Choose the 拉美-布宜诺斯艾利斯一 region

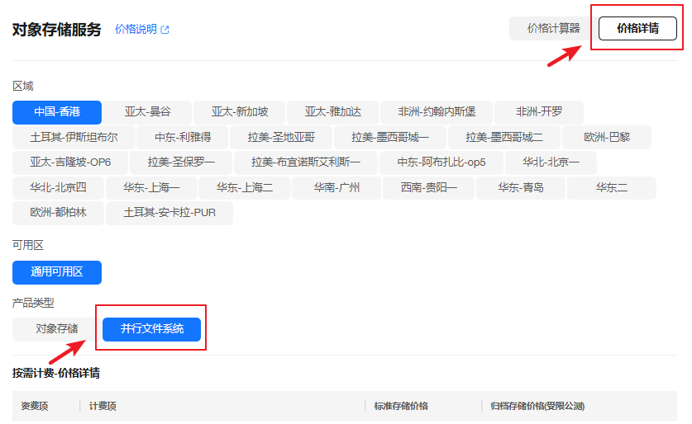tap(306, 163)
